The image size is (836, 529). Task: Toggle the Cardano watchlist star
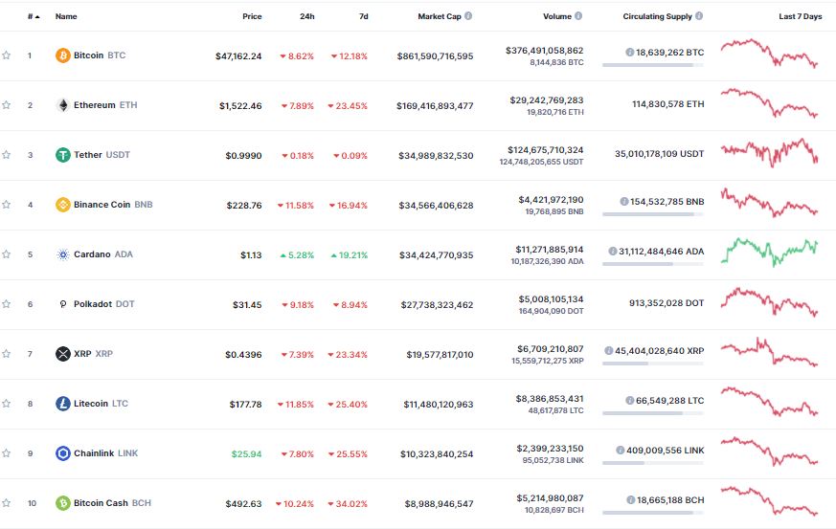(x=7, y=254)
